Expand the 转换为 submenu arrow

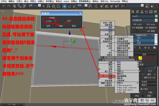pyautogui.click(x=138, y=83)
